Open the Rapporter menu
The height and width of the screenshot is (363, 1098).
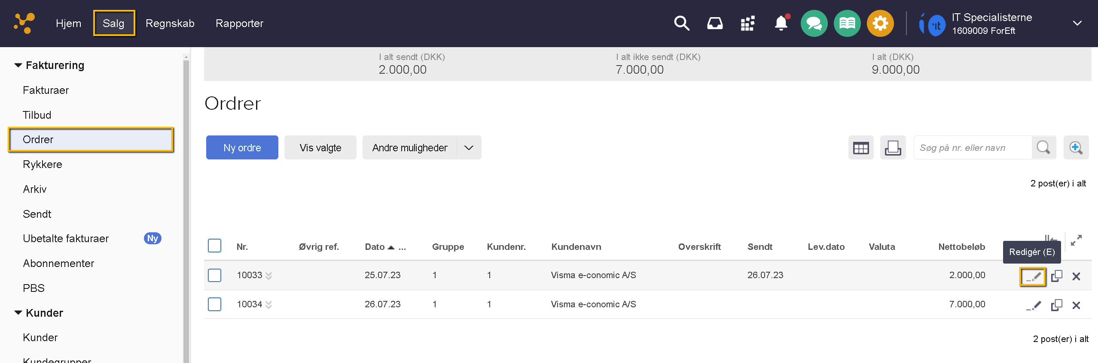(x=239, y=23)
